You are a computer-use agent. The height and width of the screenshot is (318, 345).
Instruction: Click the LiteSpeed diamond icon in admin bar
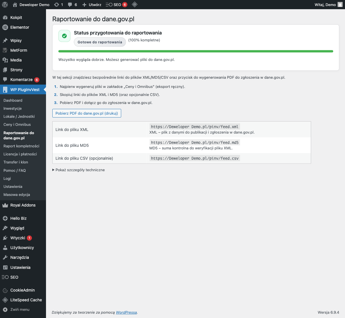point(135,5)
